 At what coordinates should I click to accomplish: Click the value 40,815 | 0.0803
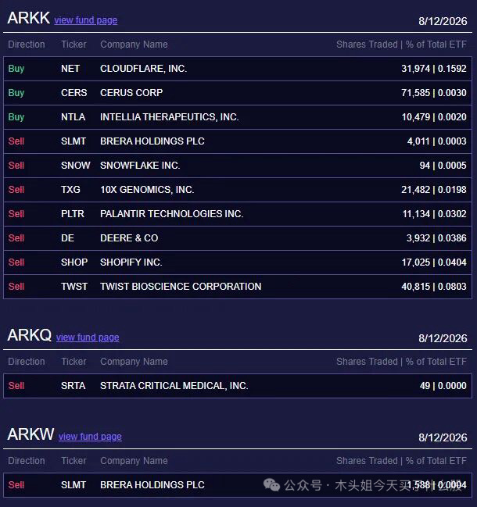pyautogui.click(x=434, y=287)
